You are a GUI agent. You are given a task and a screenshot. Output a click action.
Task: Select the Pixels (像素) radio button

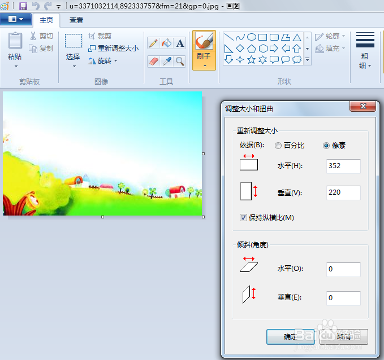326,146
